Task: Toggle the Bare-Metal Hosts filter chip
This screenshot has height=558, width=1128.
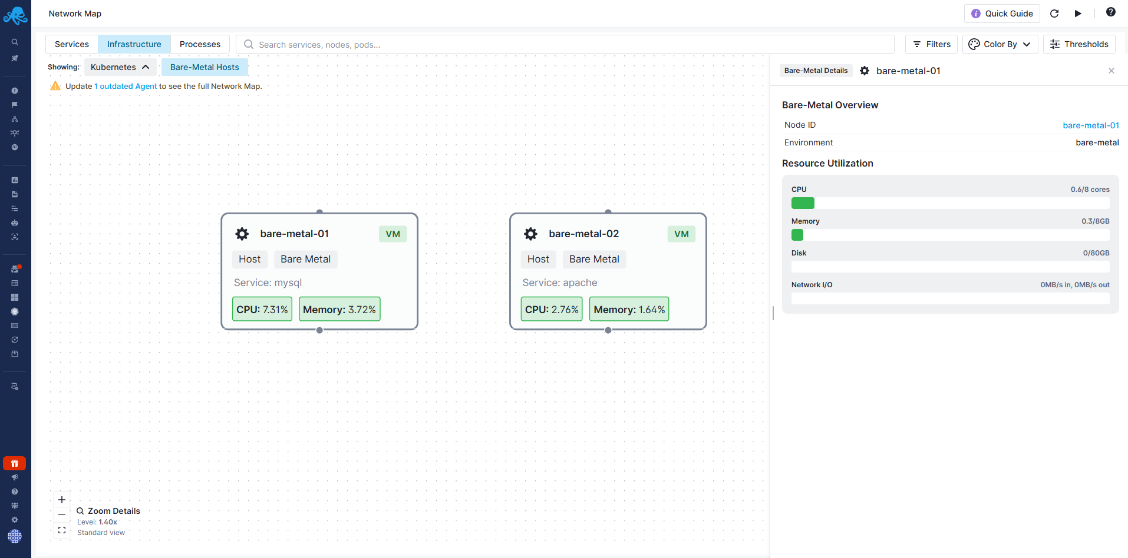Action: (x=205, y=67)
